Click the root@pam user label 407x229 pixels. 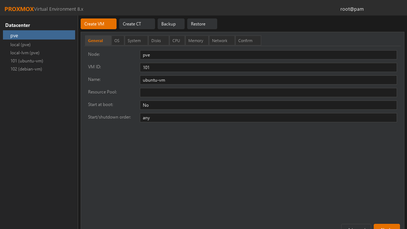(352, 9)
